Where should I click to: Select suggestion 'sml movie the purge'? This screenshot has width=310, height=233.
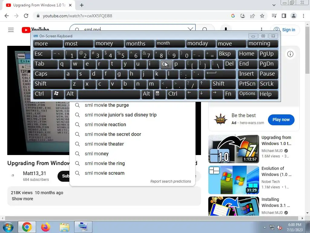click(132, 105)
